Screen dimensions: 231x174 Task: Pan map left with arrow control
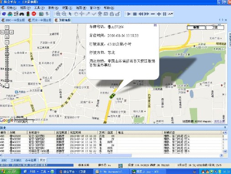click(2, 32)
